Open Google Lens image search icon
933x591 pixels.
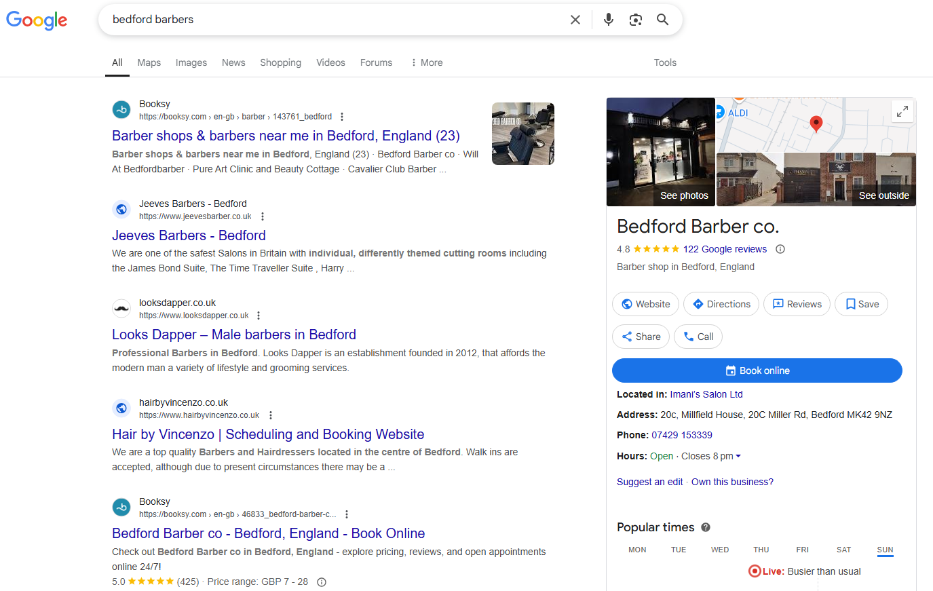coord(636,20)
